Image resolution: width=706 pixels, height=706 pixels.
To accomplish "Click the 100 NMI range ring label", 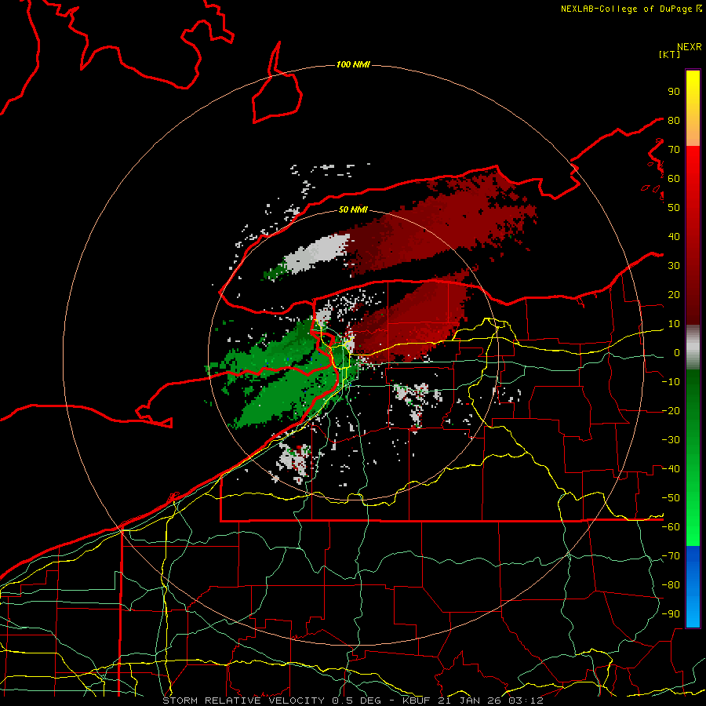I will pyautogui.click(x=353, y=64).
